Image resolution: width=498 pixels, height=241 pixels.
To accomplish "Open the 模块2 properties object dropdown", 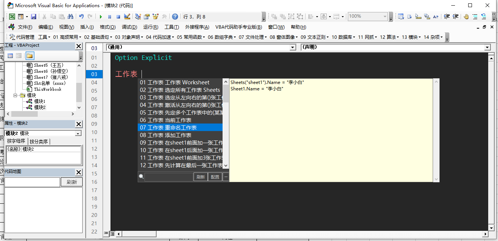I will click(x=78, y=133).
